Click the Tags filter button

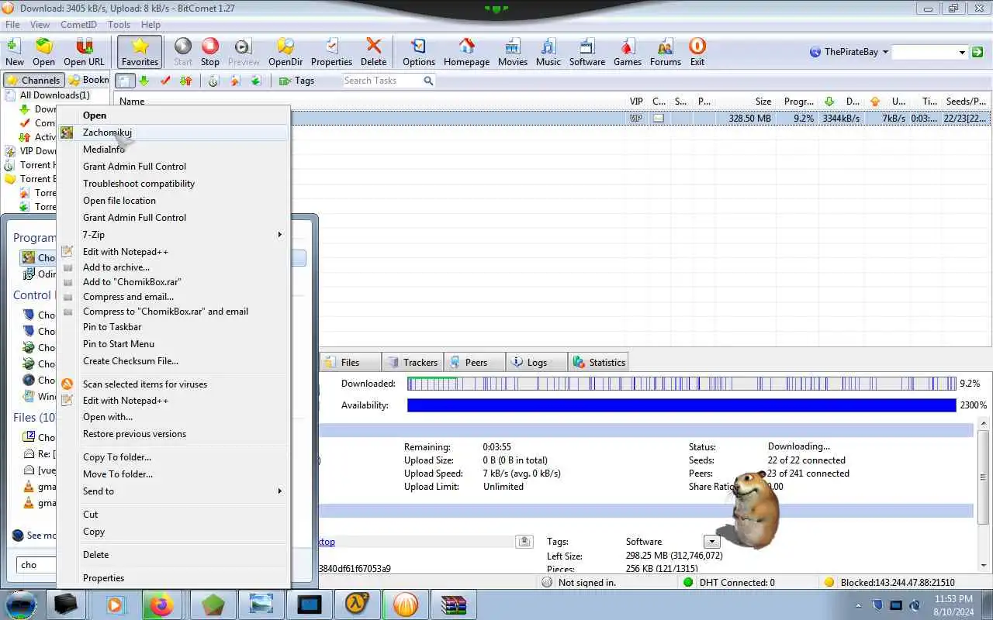tap(296, 81)
